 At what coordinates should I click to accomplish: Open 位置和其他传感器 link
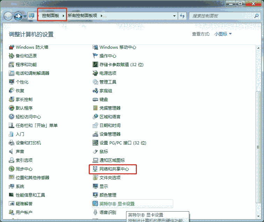(32, 178)
